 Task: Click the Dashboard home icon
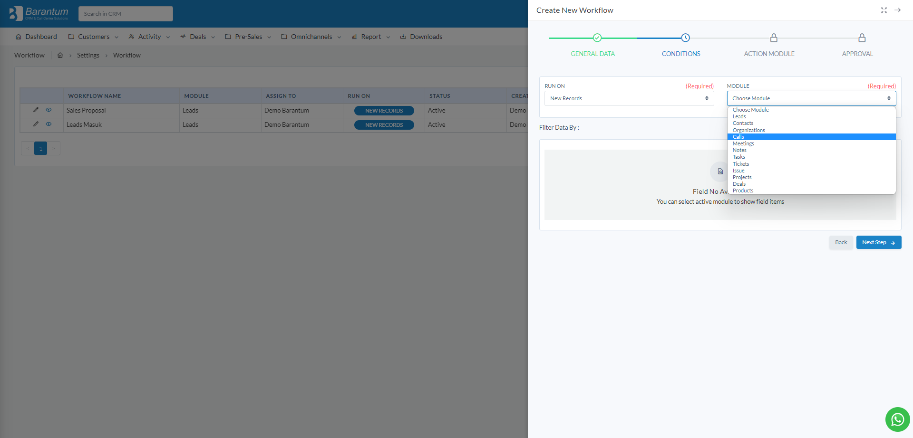[19, 37]
